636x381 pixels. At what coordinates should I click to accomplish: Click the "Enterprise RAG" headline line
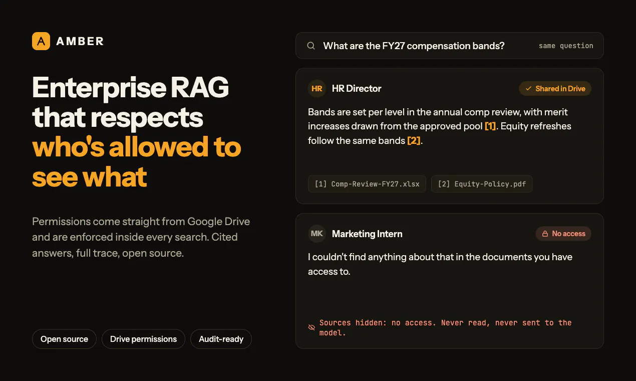(x=131, y=88)
